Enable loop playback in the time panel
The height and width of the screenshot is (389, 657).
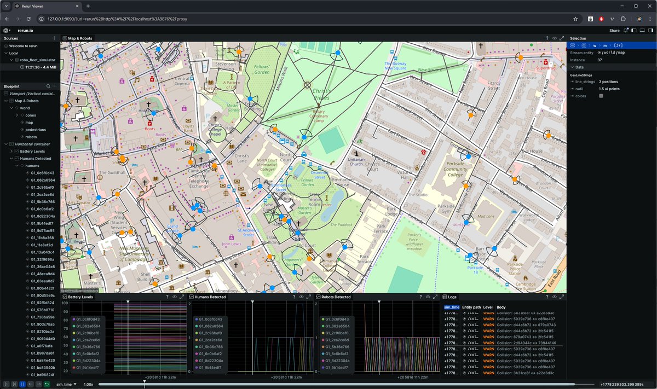coord(47,385)
